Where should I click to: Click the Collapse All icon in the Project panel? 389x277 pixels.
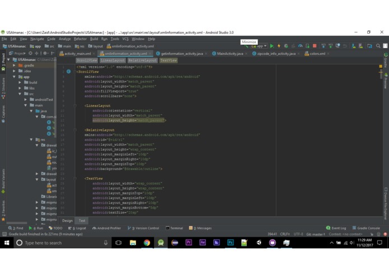point(36,53)
